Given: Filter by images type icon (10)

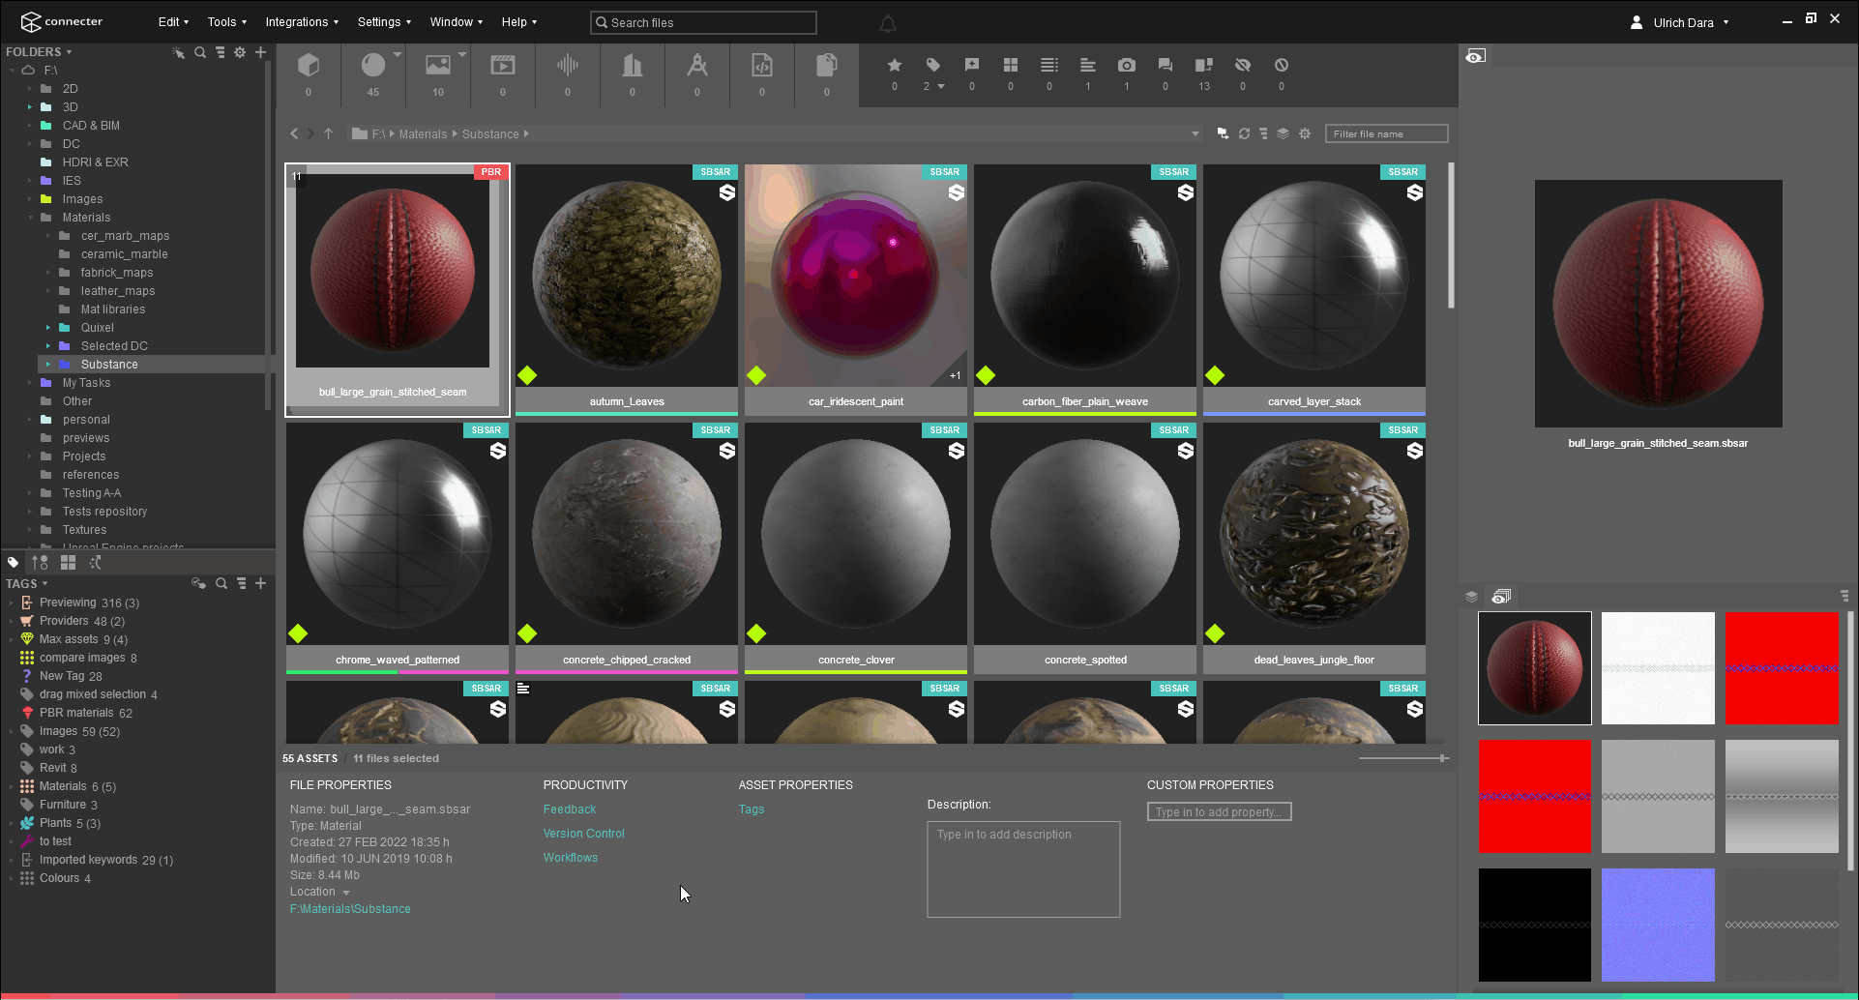Looking at the screenshot, I should (438, 65).
